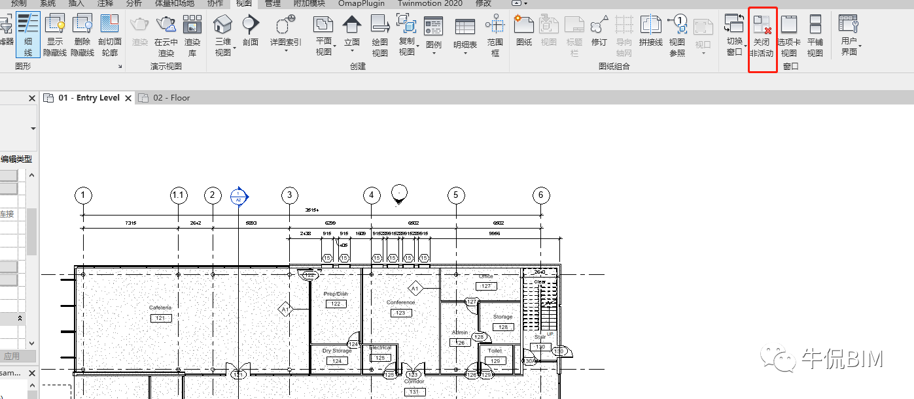Screen dimensions: 914x399
Task: Select the 剖切面轮廓 cut profile tool
Action: coord(109,35)
